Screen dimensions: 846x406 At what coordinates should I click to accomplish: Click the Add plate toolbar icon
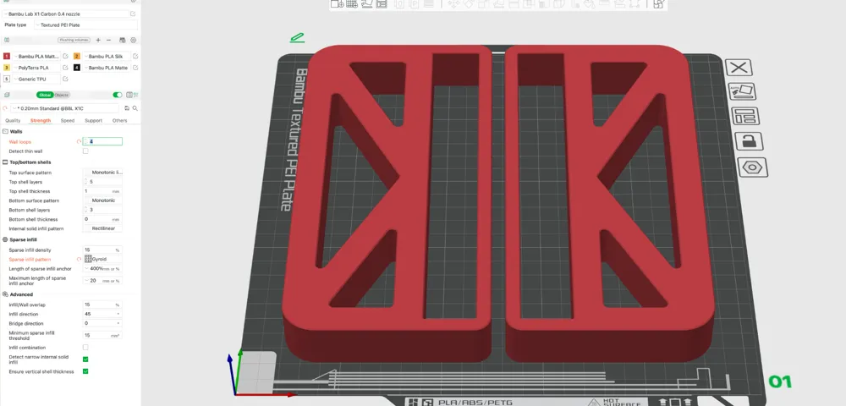pyautogui.click(x=352, y=3)
